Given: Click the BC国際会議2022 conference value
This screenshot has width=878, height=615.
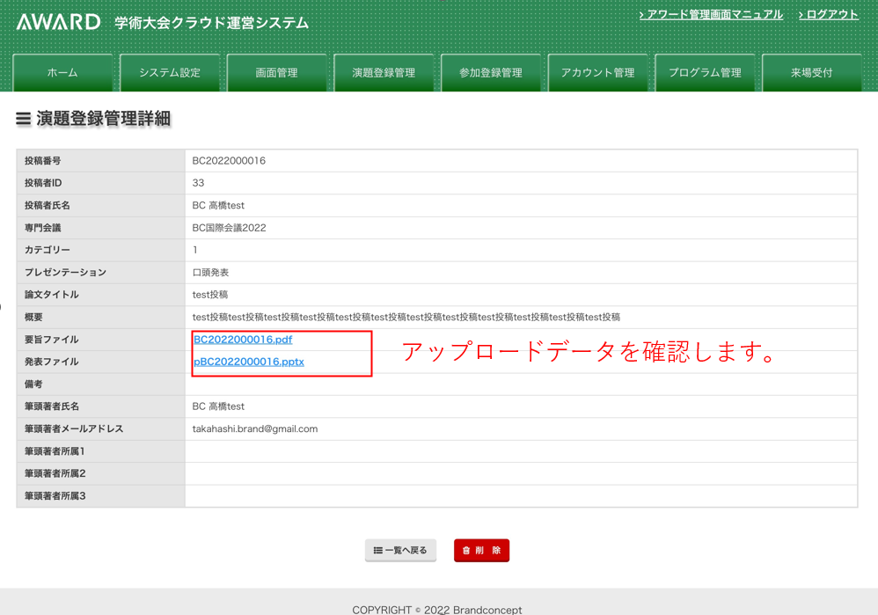Looking at the screenshot, I should click(229, 228).
